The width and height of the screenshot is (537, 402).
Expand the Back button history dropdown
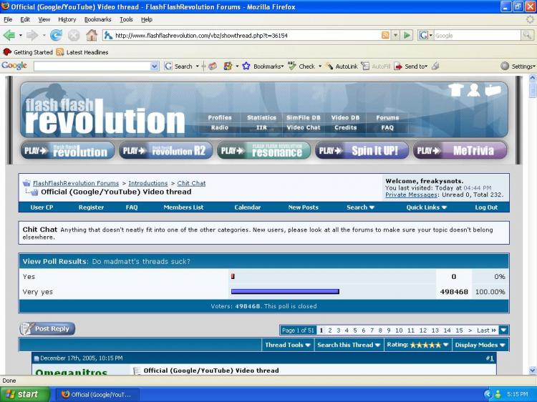[21, 35]
